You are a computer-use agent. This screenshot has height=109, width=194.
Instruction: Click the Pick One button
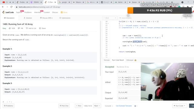[x=64, y=106]
